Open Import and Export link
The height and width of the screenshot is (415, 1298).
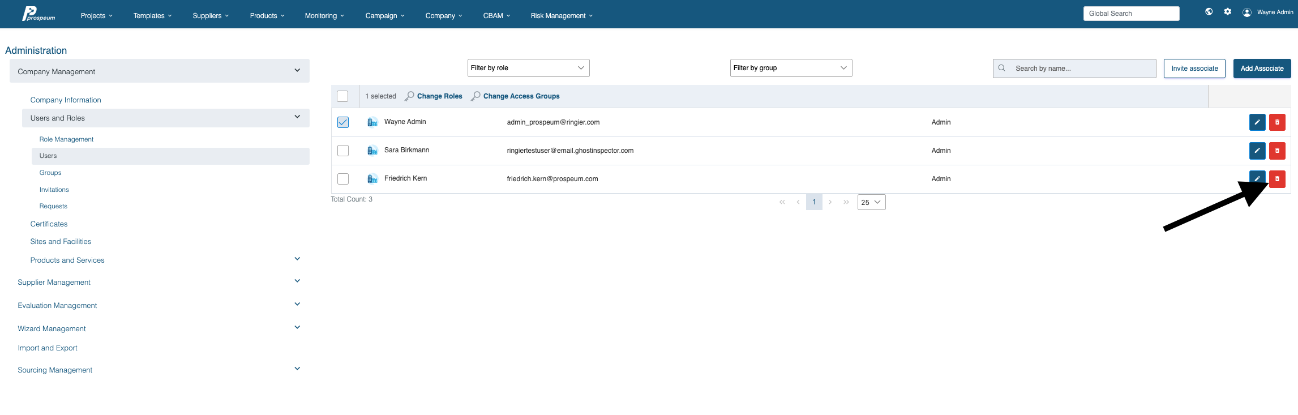[x=48, y=348]
